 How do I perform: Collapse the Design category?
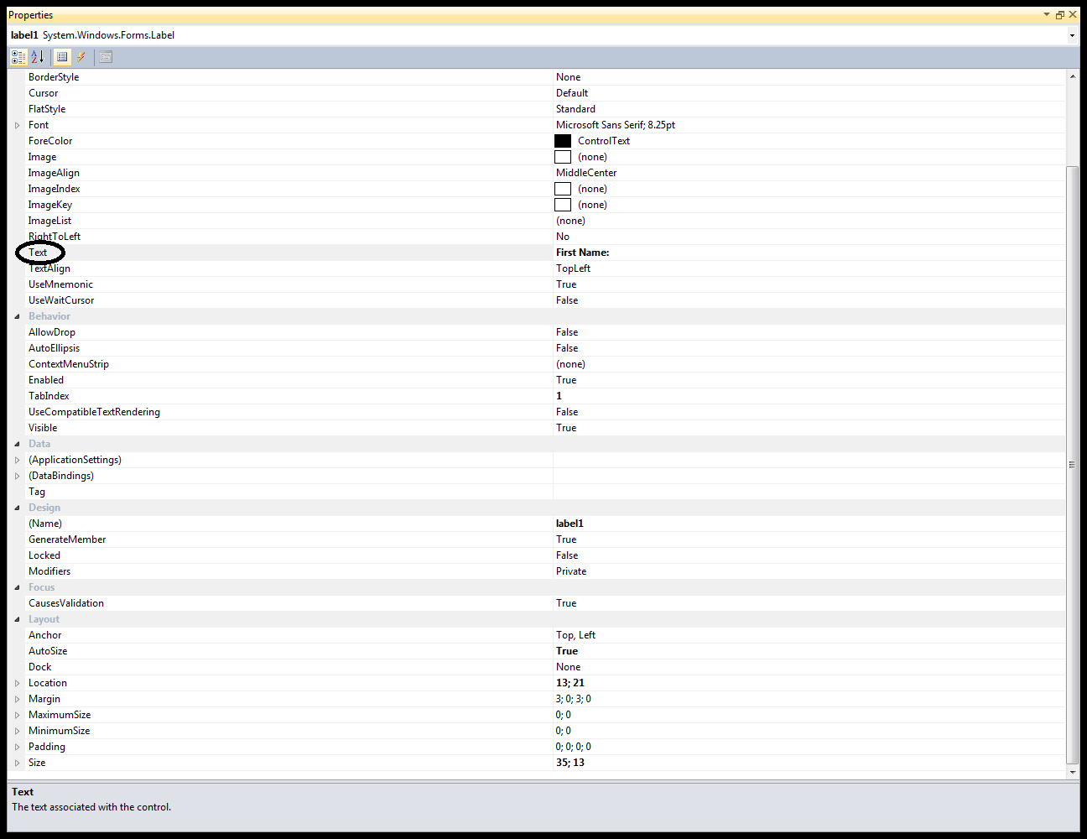pos(17,508)
